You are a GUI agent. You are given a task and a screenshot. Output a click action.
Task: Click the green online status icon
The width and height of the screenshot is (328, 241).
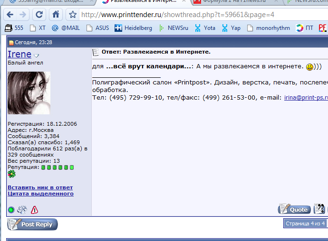[11, 210]
